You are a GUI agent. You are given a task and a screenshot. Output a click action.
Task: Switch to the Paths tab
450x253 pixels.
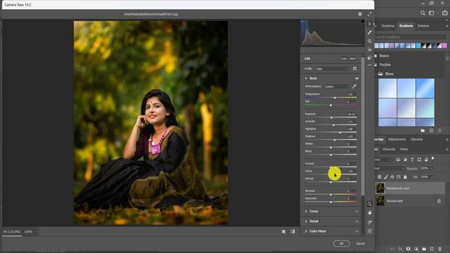tap(404, 149)
